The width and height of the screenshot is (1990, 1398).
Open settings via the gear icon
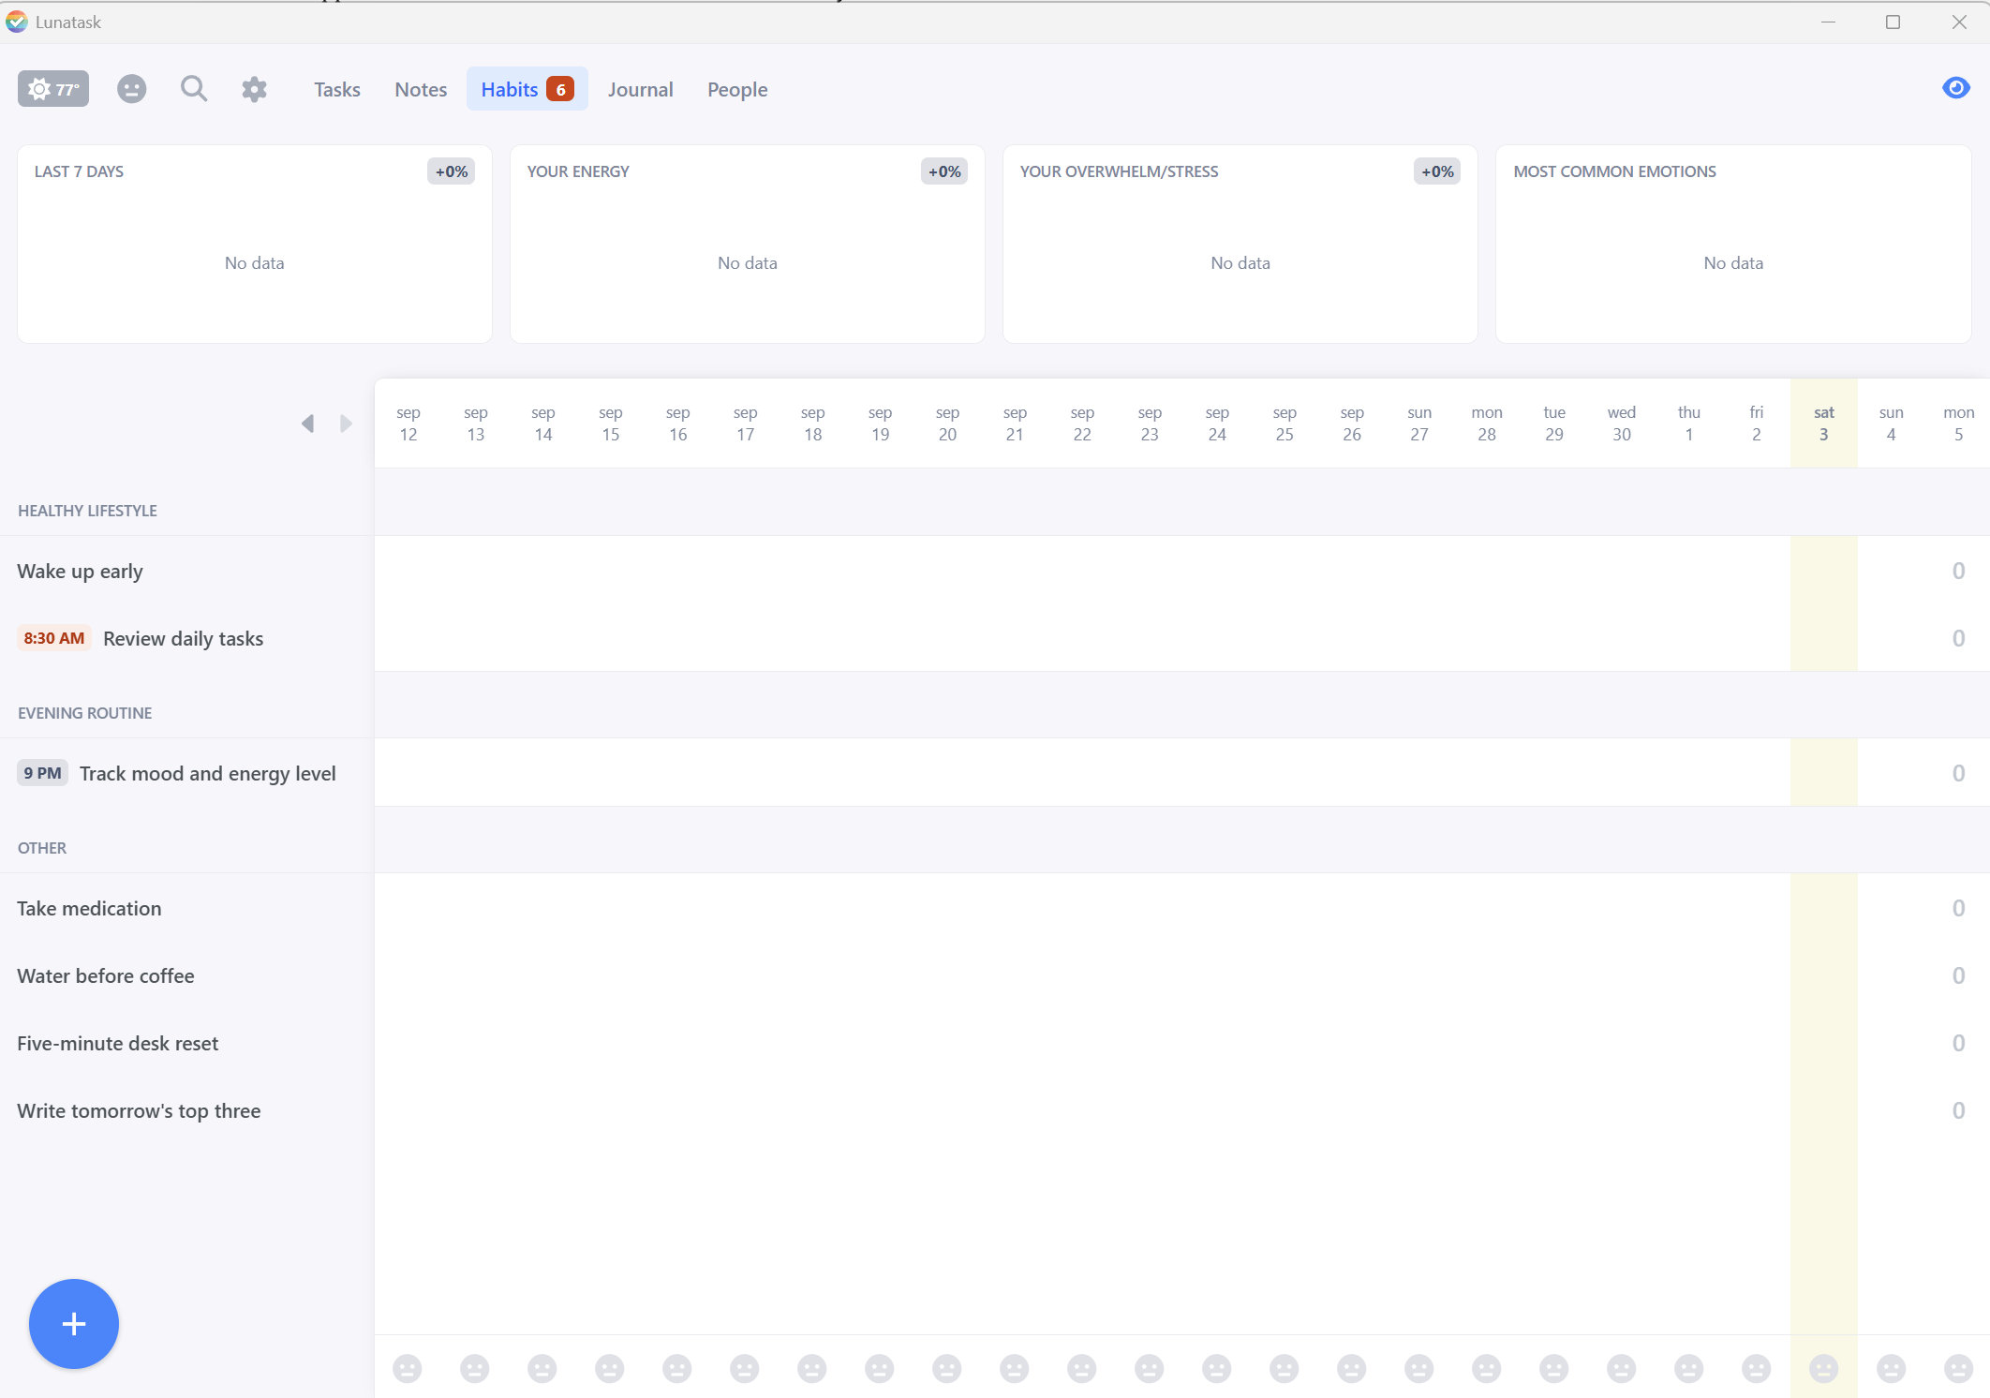click(254, 89)
